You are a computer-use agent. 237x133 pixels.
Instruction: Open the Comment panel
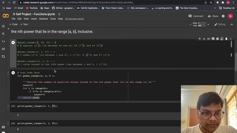coord(196,16)
